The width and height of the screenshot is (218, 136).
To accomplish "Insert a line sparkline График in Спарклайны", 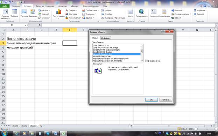I will tap(106, 10).
